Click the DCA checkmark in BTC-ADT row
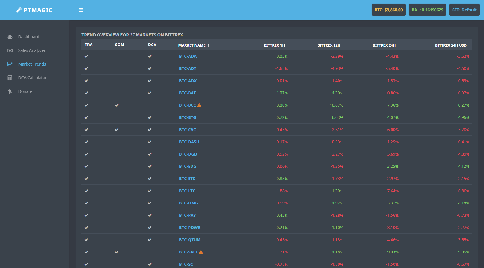 [150, 68]
